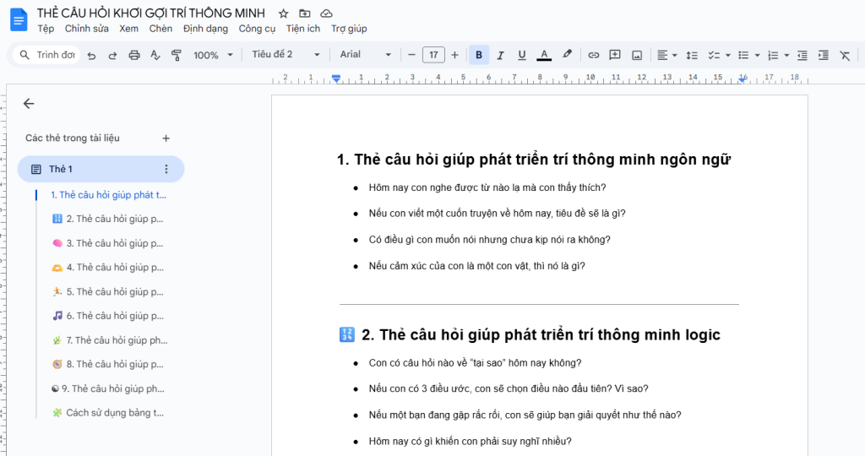
Task: Jump to outline heading 4. Thẻ câu hỏi
Action: (x=107, y=268)
